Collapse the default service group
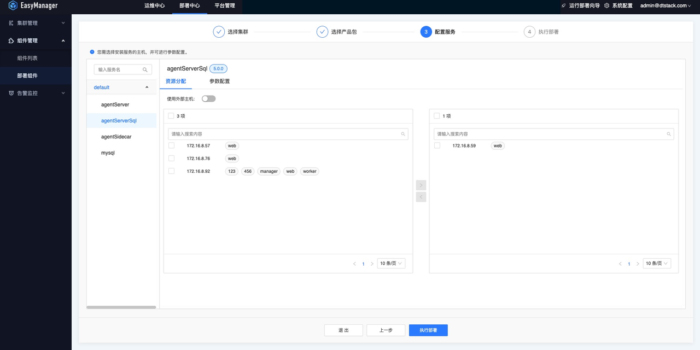Screen dimensions: 700x350 point(147,87)
